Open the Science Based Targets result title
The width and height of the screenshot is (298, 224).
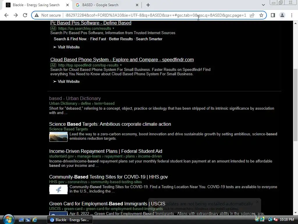click(110, 124)
